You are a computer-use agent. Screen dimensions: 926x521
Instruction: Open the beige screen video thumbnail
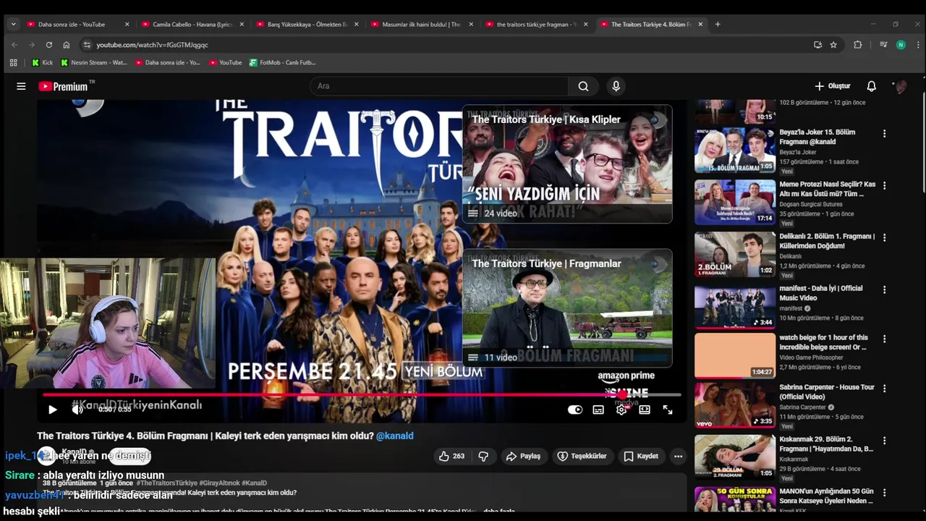735,355
